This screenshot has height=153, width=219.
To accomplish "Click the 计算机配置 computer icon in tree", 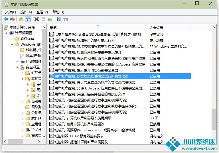I will 11,33.
